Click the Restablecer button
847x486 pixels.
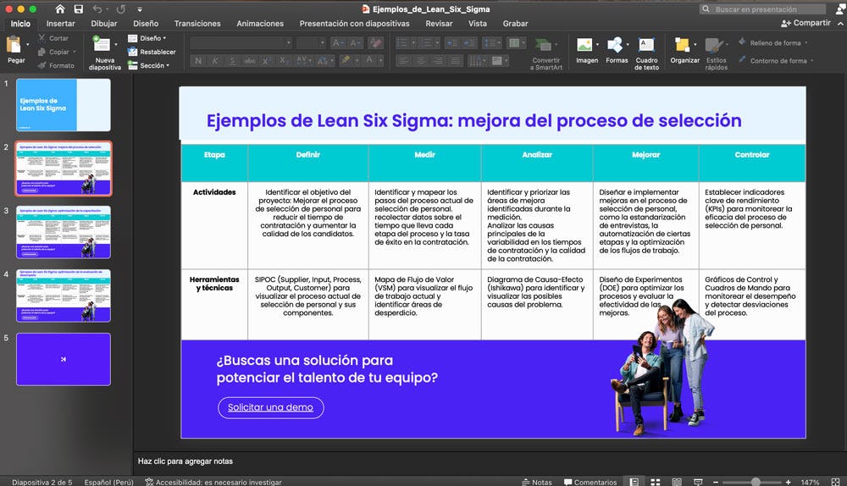(152, 52)
